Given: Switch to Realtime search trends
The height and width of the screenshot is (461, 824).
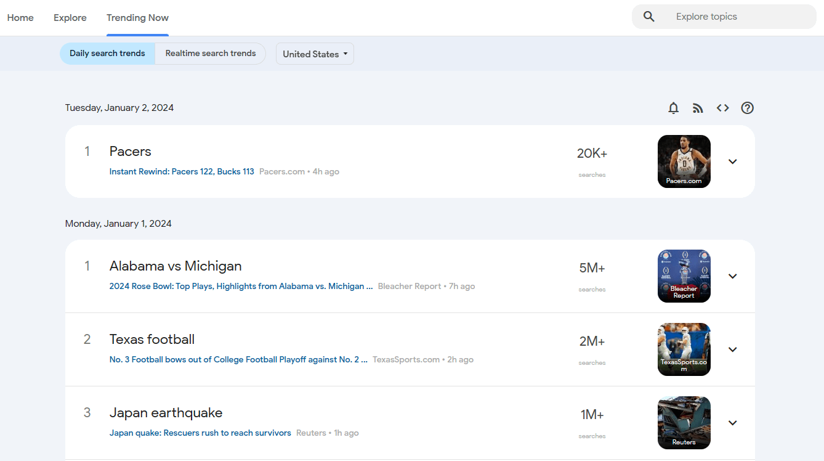Looking at the screenshot, I should pyautogui.click(x=210, y=54).
